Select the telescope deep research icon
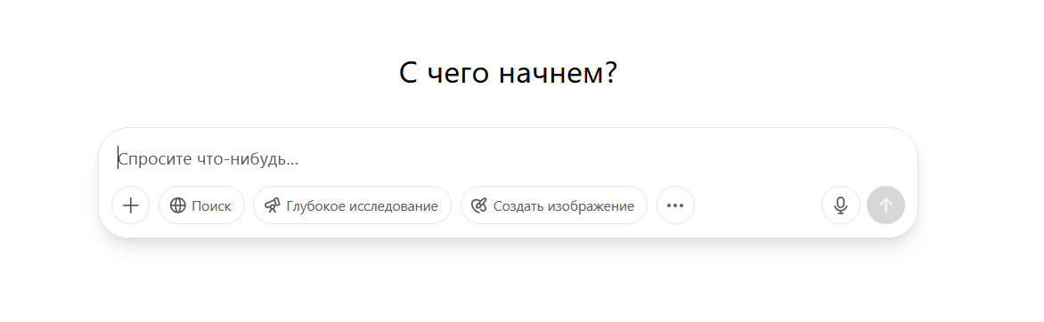Viewport: 1044px width, 322px height. [x=273, y=206]
